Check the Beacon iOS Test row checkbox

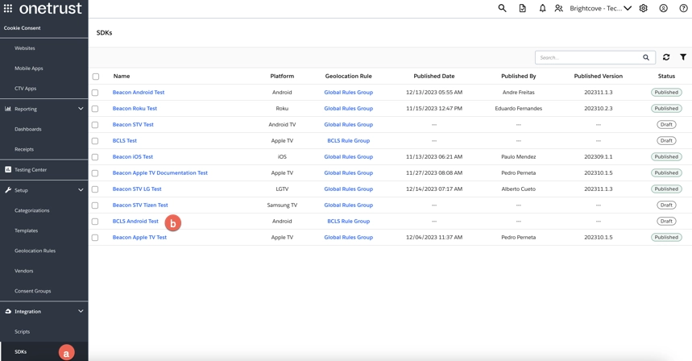click(x=95, y=157)
